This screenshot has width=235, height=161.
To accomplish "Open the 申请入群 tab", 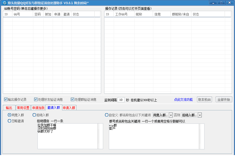I will tap(69, 108).
